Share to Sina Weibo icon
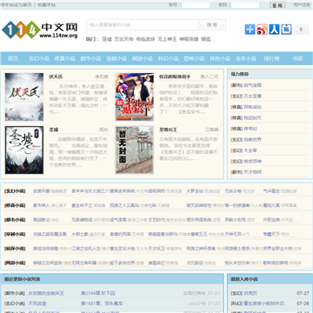 (x=262, y=30)
